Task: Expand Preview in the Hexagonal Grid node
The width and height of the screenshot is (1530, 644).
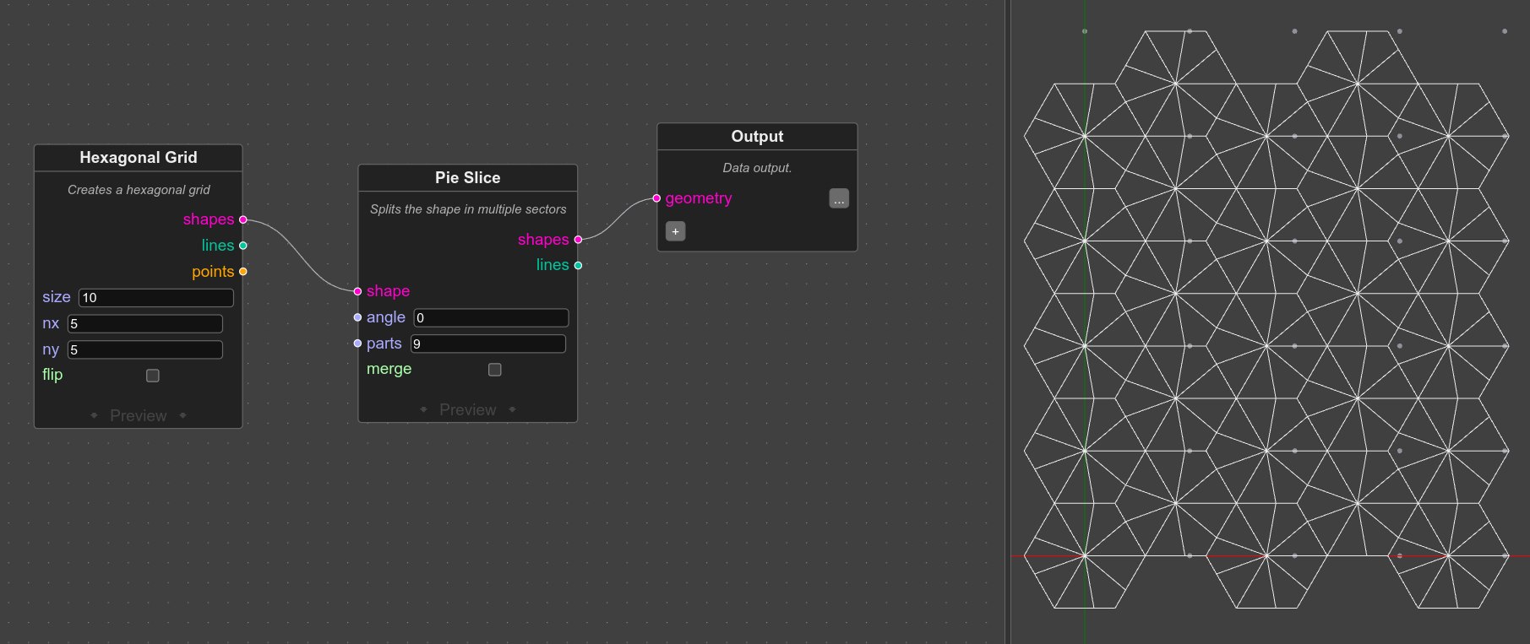Action: pos(139,415)
